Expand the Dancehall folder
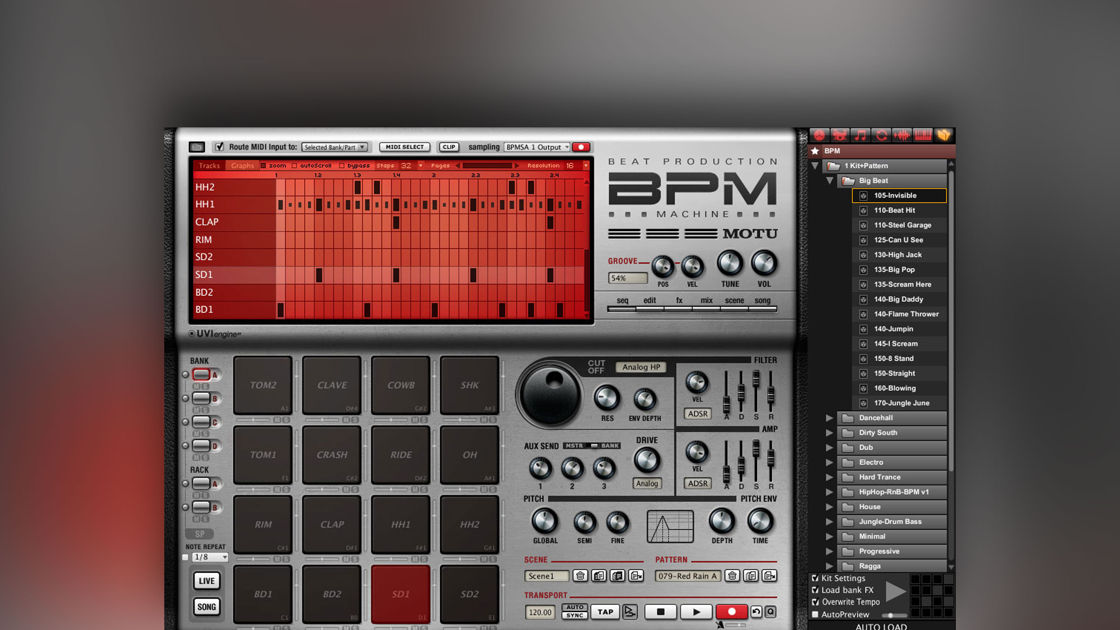Viewport: 1120px width, 630px height. pyautogui.click(x=829, y=418)
